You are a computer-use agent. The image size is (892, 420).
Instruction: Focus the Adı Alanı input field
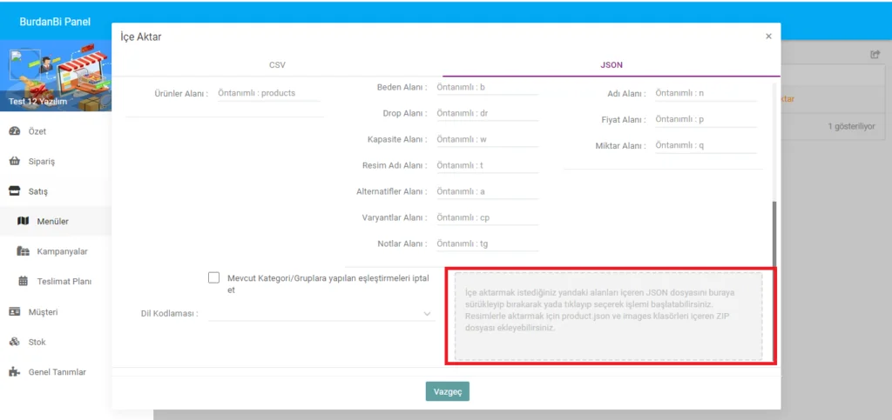click(x=706, y=93)
